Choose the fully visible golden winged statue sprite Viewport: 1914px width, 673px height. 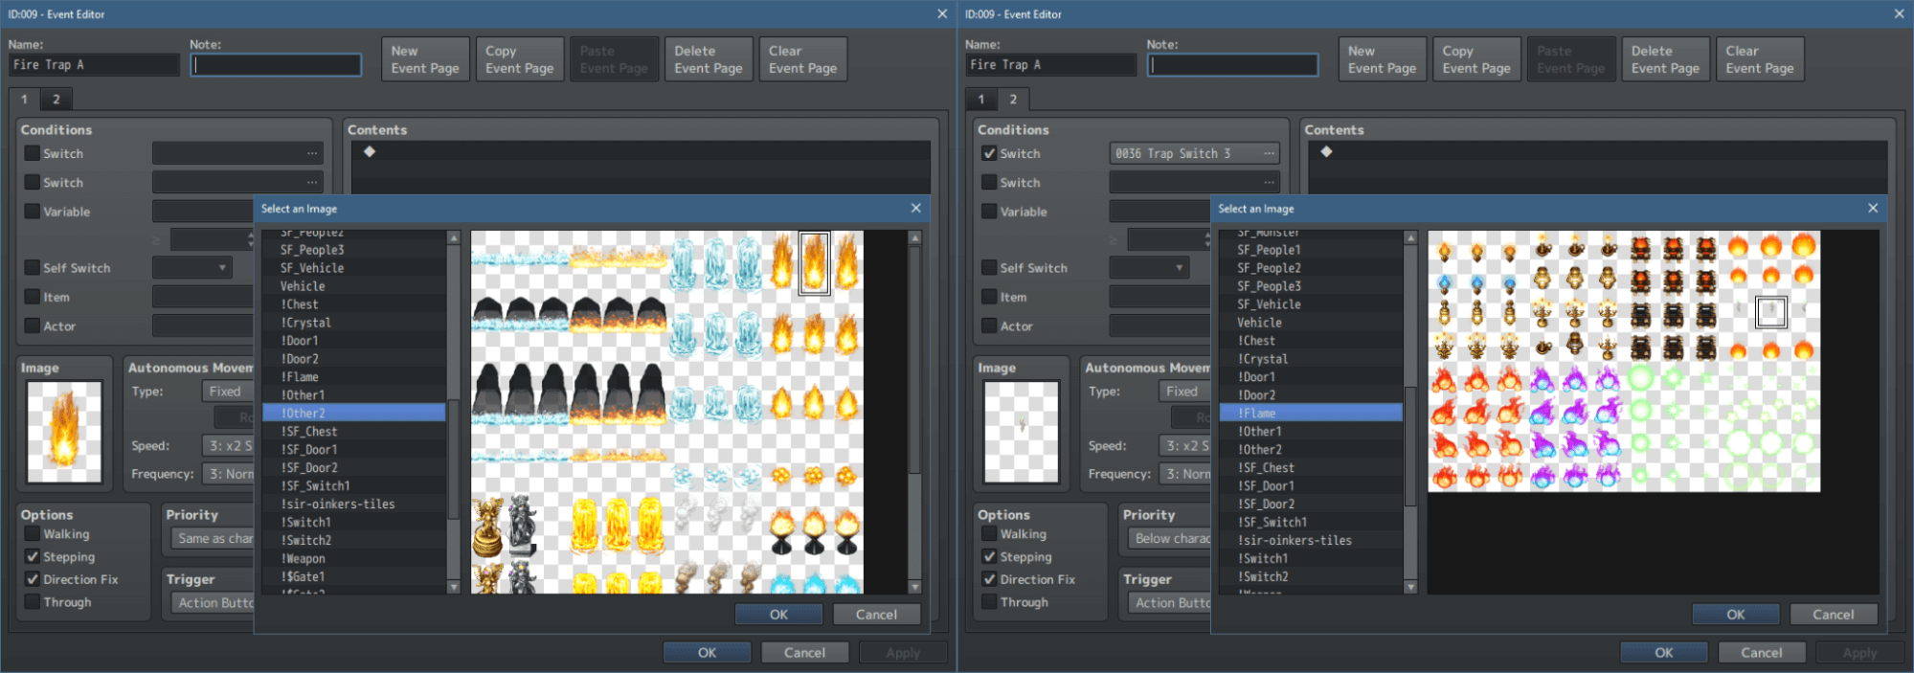tap(487, 527)
